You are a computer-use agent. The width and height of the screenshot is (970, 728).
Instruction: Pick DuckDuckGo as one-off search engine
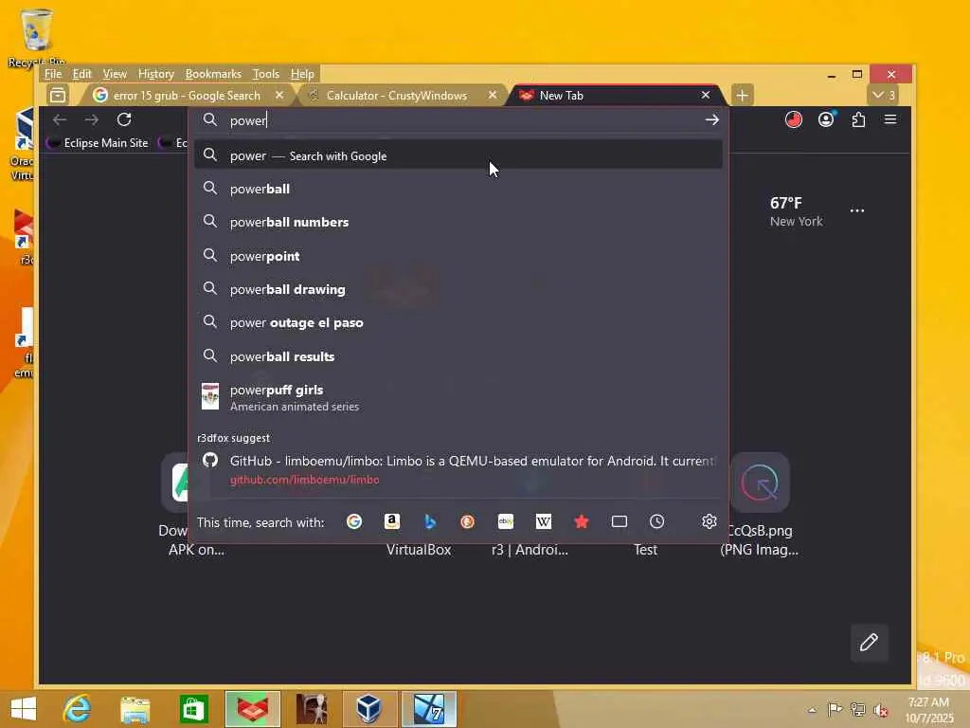(468, 522)
